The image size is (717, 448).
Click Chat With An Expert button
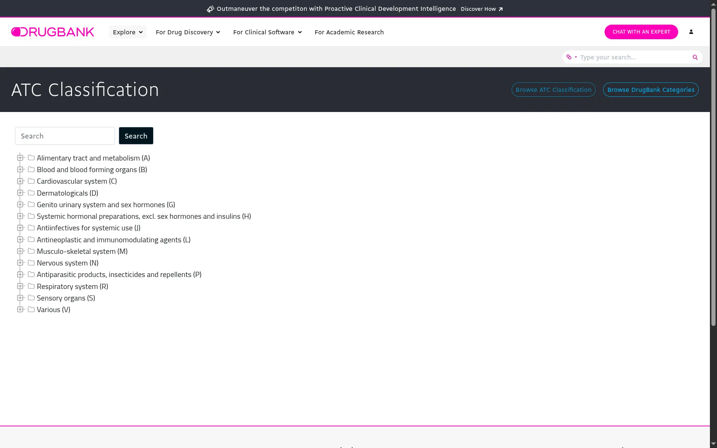point(641,32)
